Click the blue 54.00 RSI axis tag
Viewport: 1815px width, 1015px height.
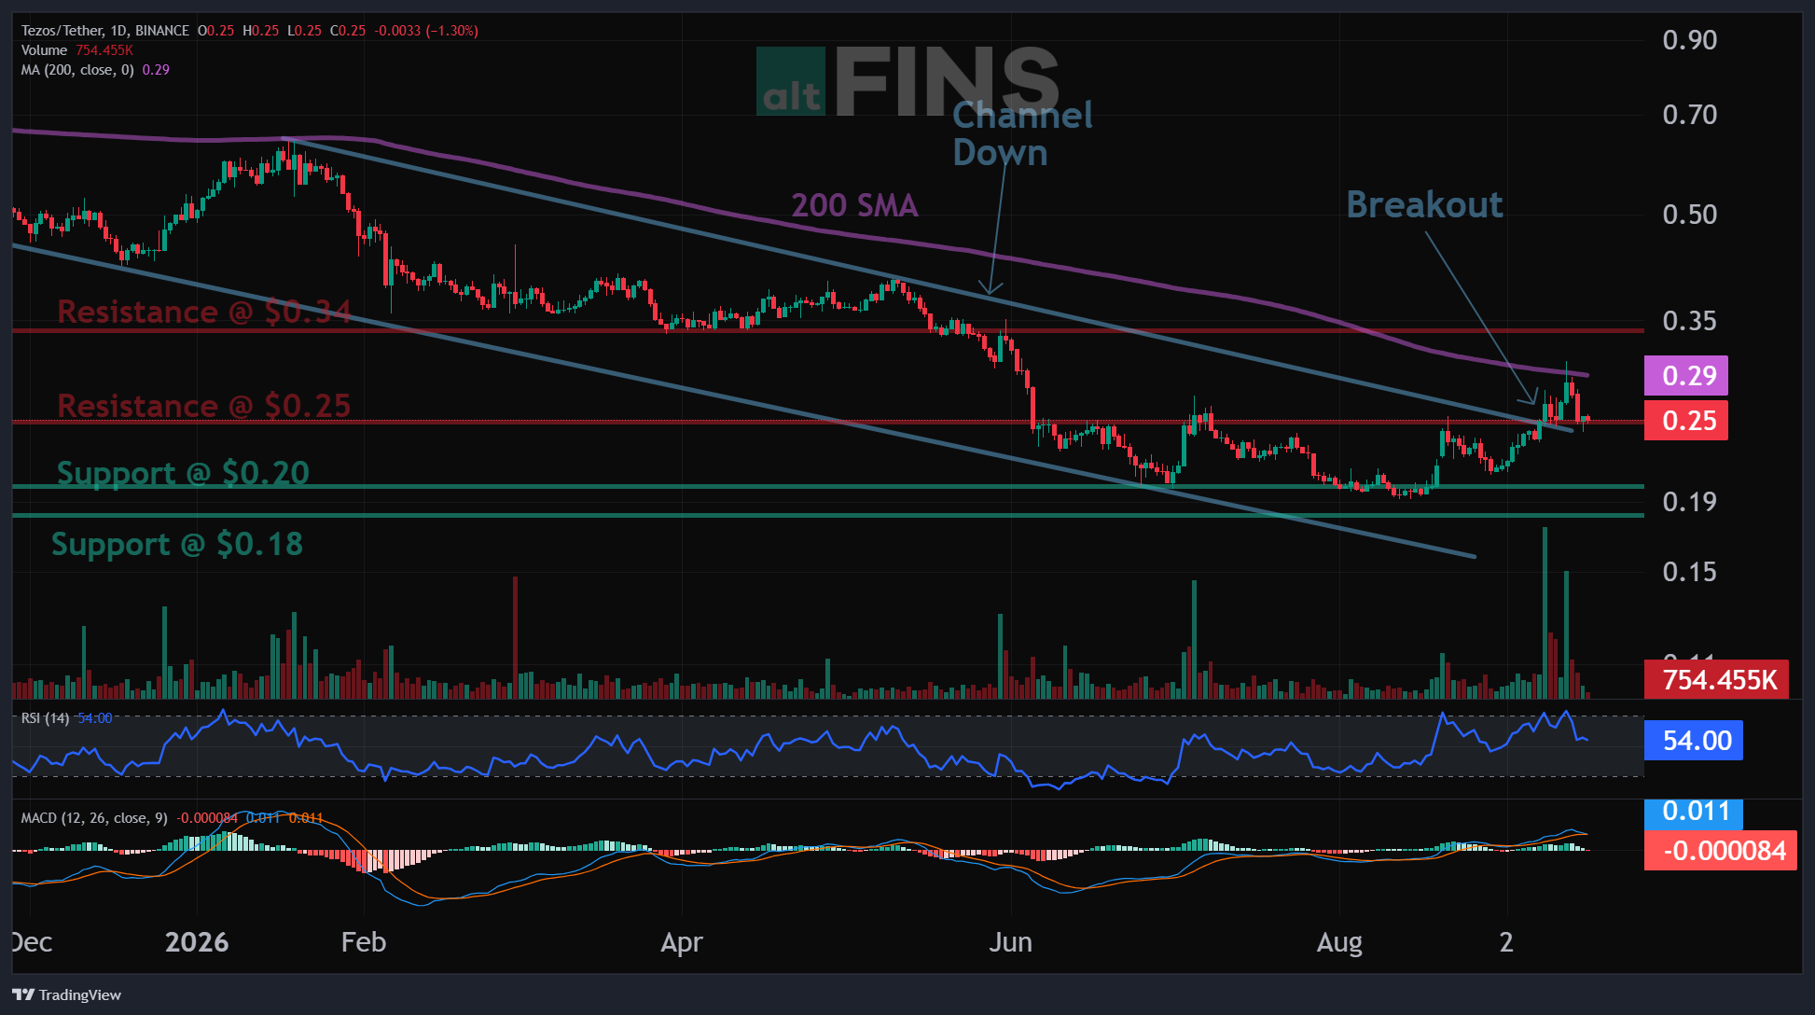pyautogui.click(x=1694, y=741)
